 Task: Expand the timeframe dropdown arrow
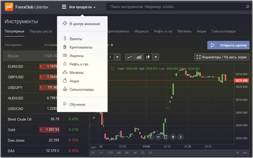click(117, 57)
